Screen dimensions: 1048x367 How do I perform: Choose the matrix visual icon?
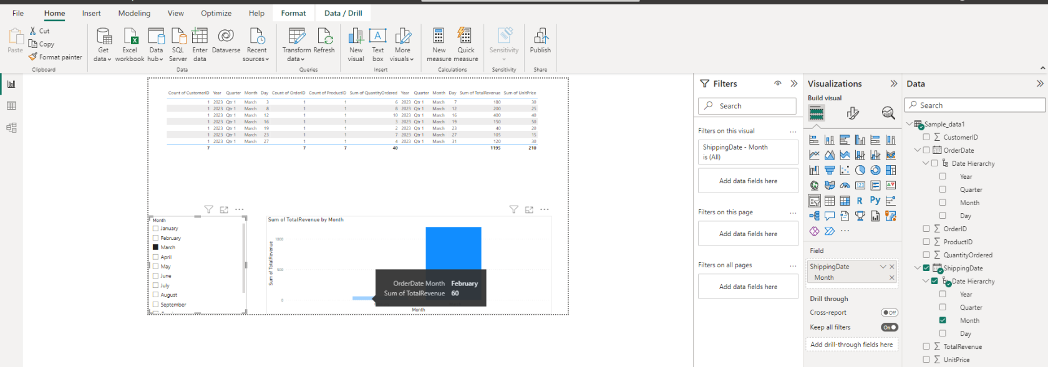pyautogui.click(x=845, y=201)
